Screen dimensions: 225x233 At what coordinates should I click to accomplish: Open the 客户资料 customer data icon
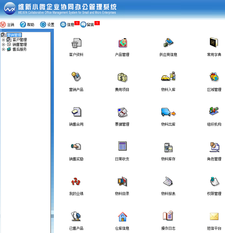pos(76,43)
